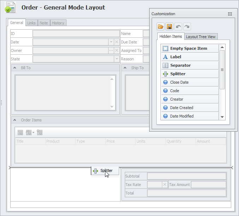Click the Owner field ellipsis button
Image resolution: width=239 pixels, height=216 pixels.
(x=111, y=50)
